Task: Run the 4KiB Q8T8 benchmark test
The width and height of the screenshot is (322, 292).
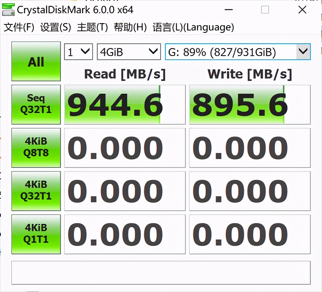Action: point(36,148)
